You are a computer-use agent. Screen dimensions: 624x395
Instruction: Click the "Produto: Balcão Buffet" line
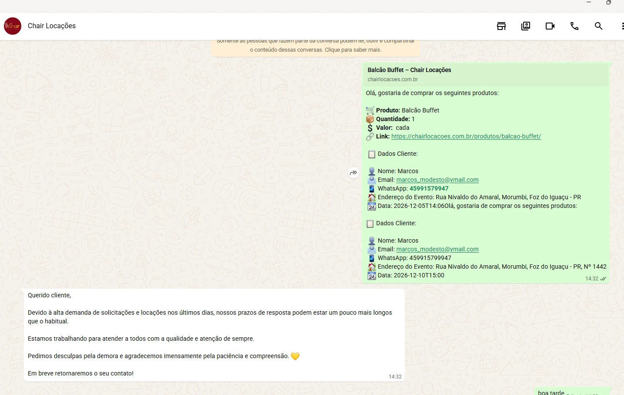403,110
